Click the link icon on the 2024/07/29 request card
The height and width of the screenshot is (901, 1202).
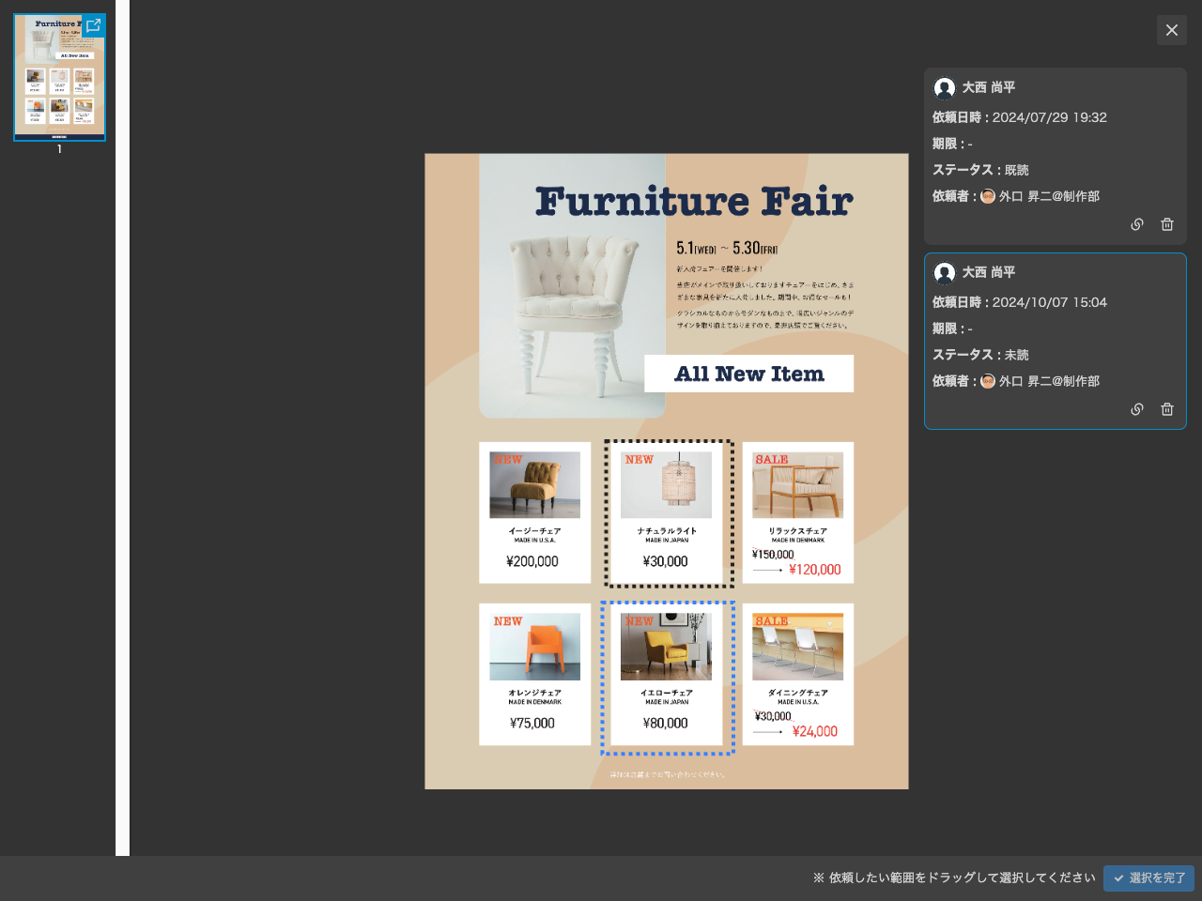pos(1136,224)
